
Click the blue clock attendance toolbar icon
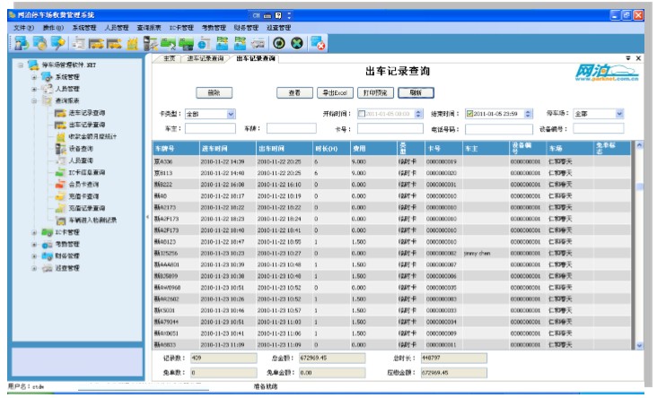pos(204,43)
